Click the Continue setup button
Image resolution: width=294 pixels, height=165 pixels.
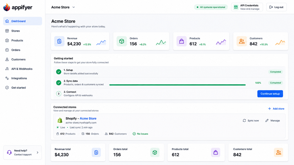pyautogui.click(x=270, y=94)
